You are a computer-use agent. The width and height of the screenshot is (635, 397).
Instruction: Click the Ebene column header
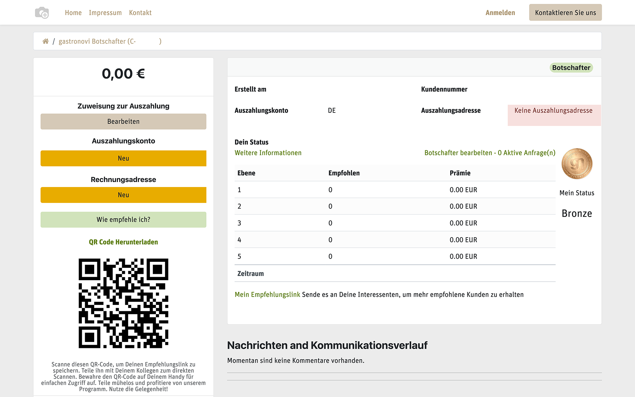[x=246, y=173]
